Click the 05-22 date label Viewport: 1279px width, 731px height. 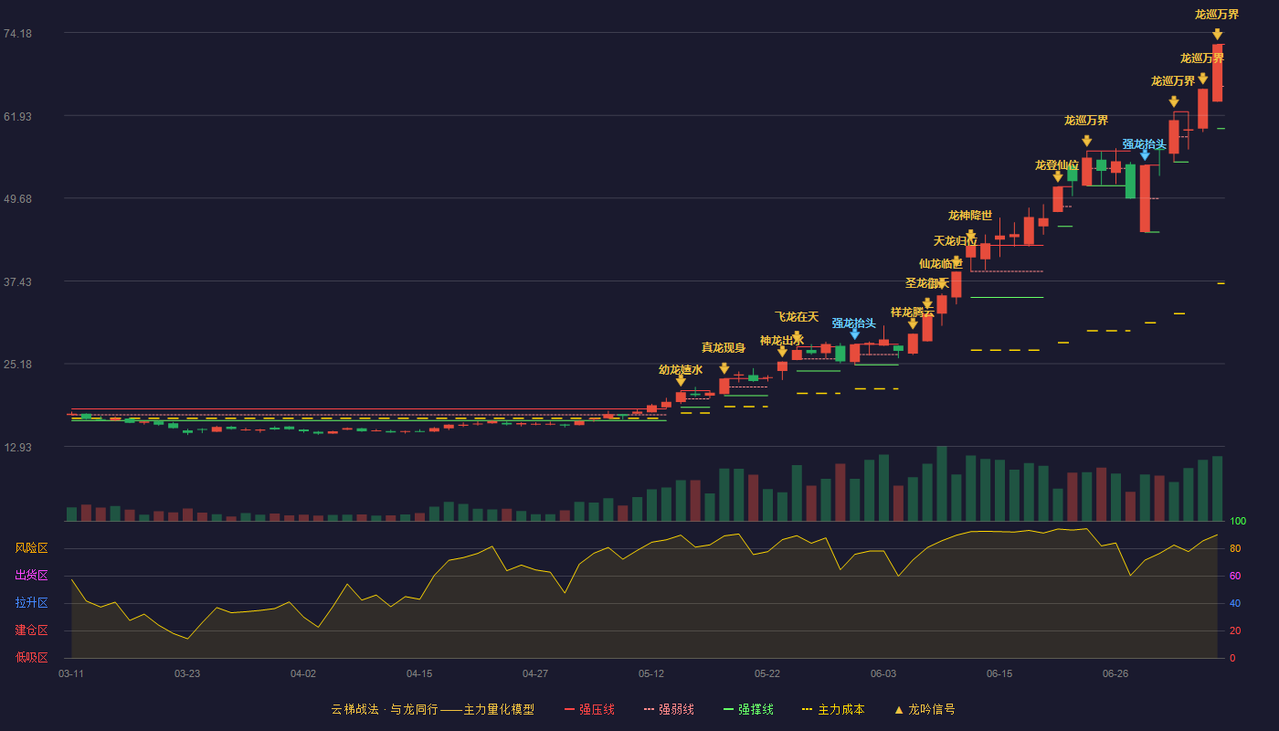coord(767,673)
